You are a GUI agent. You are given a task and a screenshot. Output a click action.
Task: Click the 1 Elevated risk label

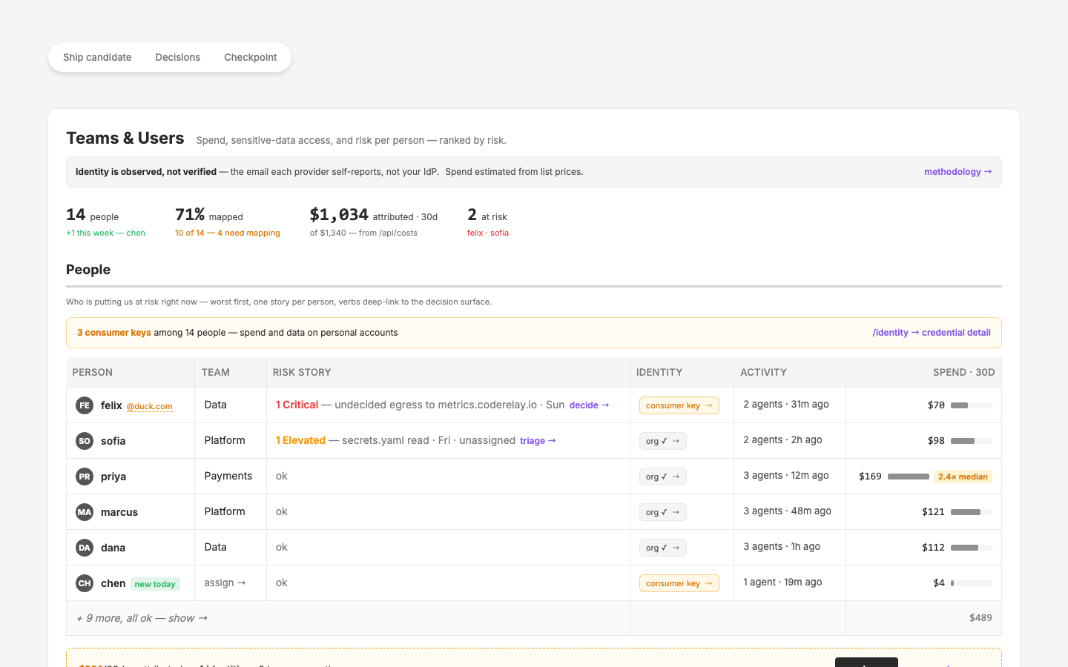click(300, 440)
